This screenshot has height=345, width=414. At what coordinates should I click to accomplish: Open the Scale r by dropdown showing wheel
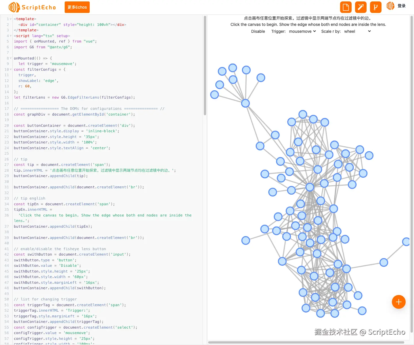pos(357,31)
